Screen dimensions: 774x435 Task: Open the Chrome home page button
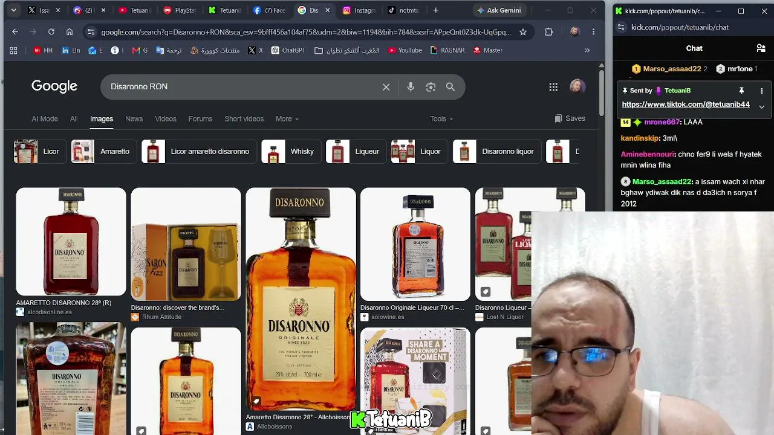point(70,32)
